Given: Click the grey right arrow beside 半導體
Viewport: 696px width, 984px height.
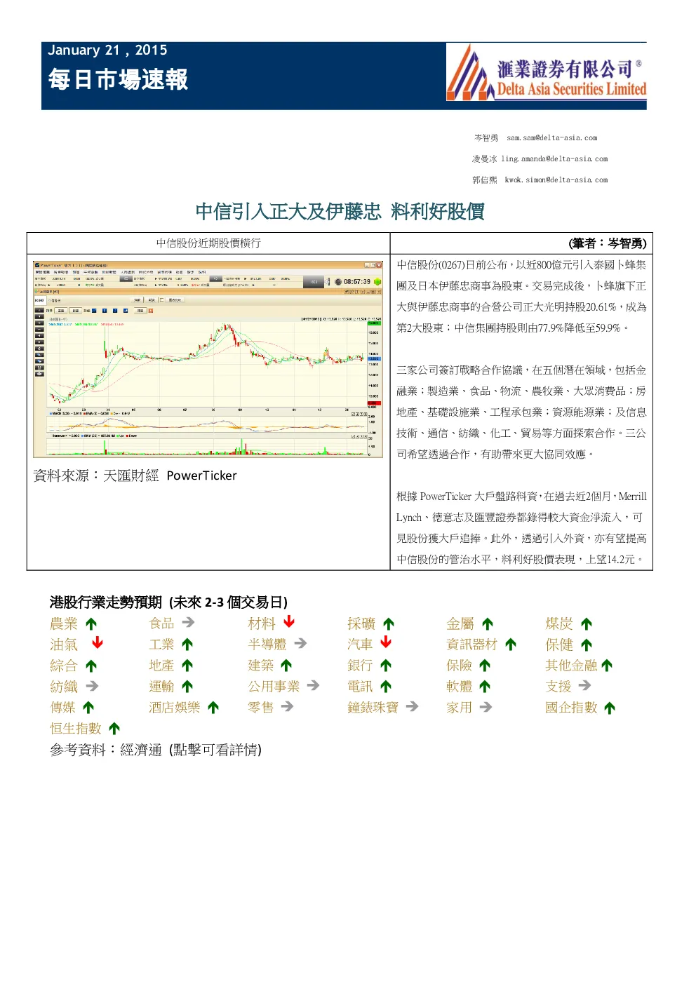Looking at the screenshot, I should pyautogui.click(x=300, y=643).
